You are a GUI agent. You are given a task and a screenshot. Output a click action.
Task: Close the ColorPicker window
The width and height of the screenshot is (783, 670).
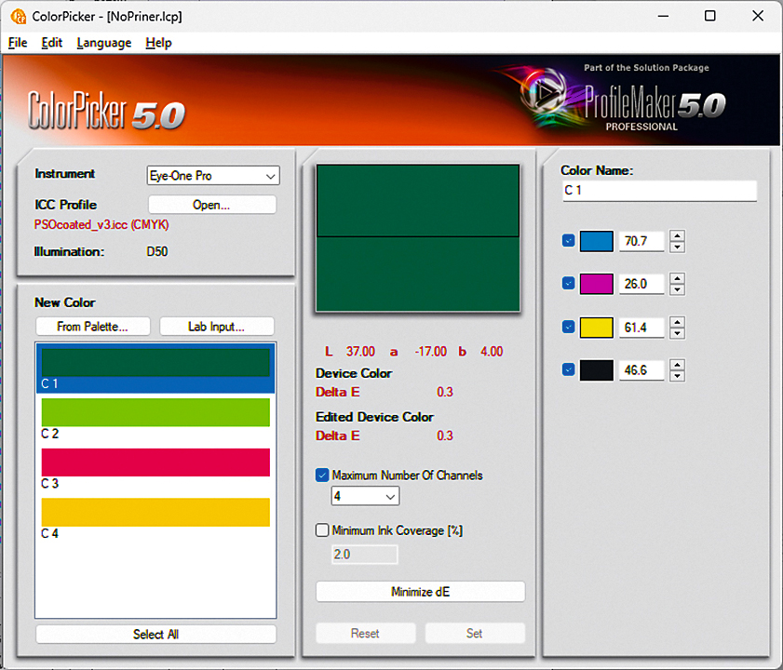coord(758,16)
